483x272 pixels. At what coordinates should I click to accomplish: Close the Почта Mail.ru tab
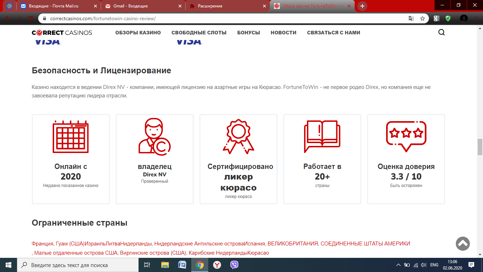[x=95, y=6]
